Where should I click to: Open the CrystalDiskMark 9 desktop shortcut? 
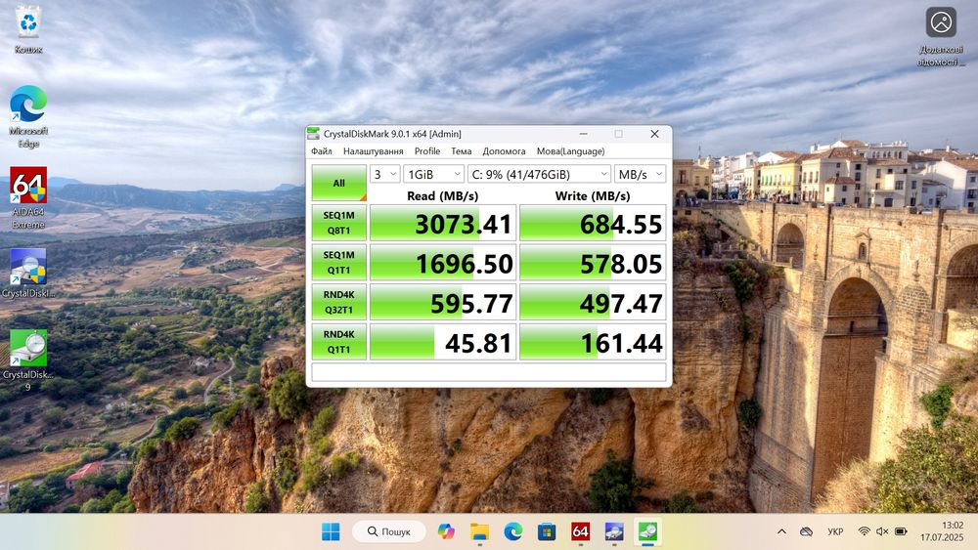point(28,360)
